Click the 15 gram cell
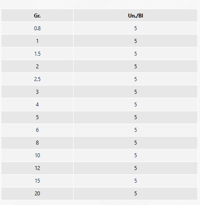This screenshot has width=200, height=205. click(x=37, y=180)
